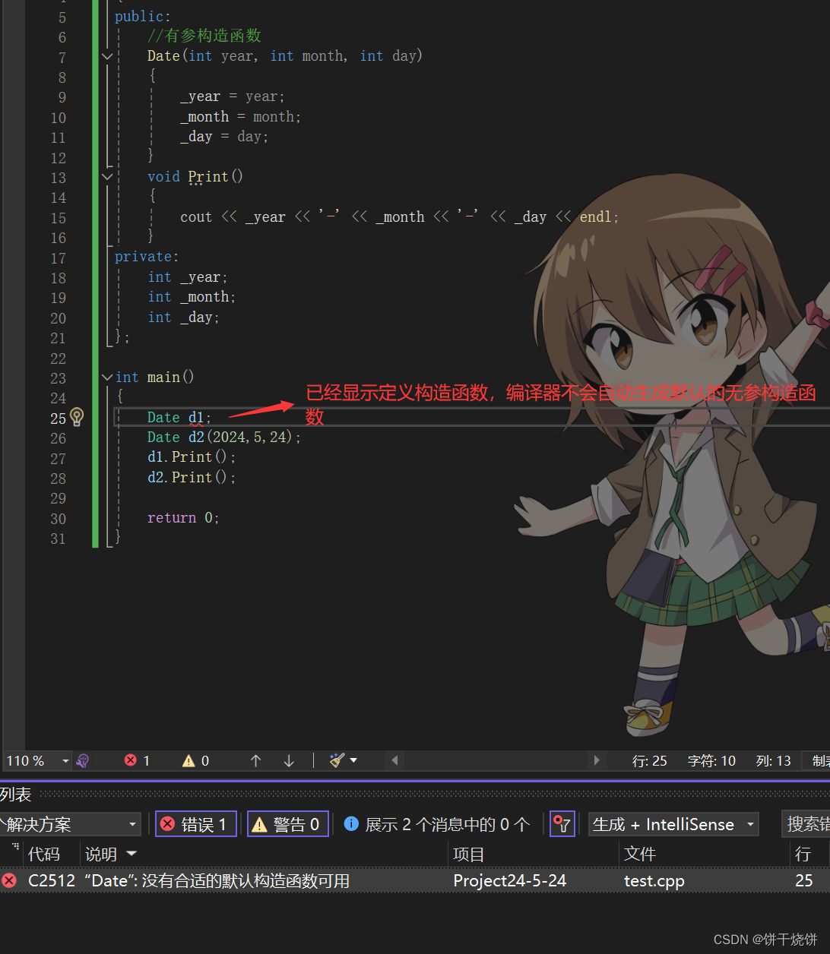Click the 字符: 10 character indicator
The image size is (830, 954).
[711, 760]
